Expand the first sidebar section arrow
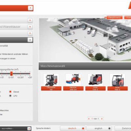 [30, 20]
